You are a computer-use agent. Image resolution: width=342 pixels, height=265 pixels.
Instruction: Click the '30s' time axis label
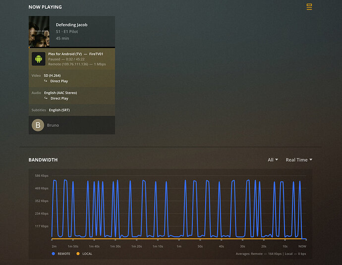(x=242, y=246)
